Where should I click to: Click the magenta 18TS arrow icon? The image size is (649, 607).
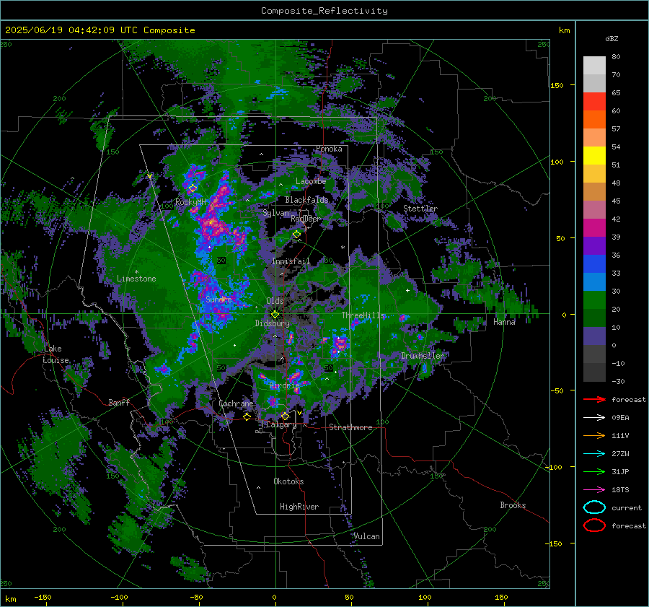[594, 490]
